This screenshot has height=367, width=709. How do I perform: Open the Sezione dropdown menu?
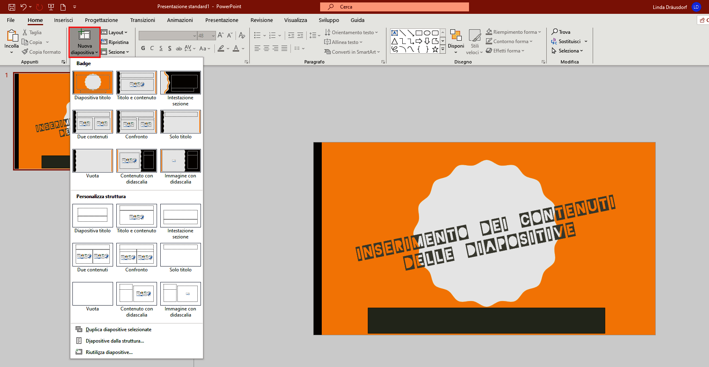coord(116,52)
